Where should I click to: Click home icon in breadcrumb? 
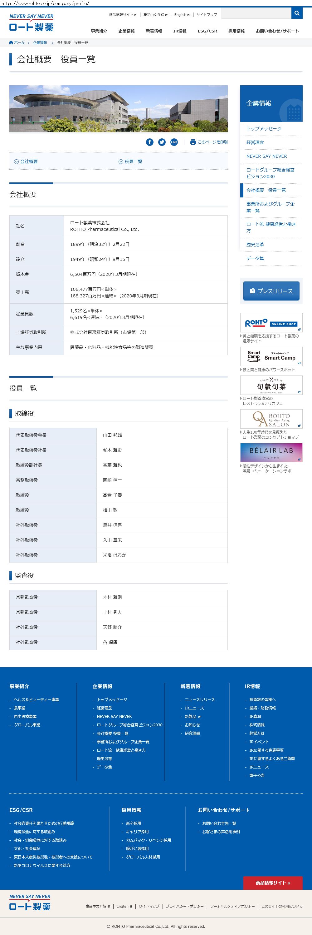pyautogui.click(x=11, y=42)
